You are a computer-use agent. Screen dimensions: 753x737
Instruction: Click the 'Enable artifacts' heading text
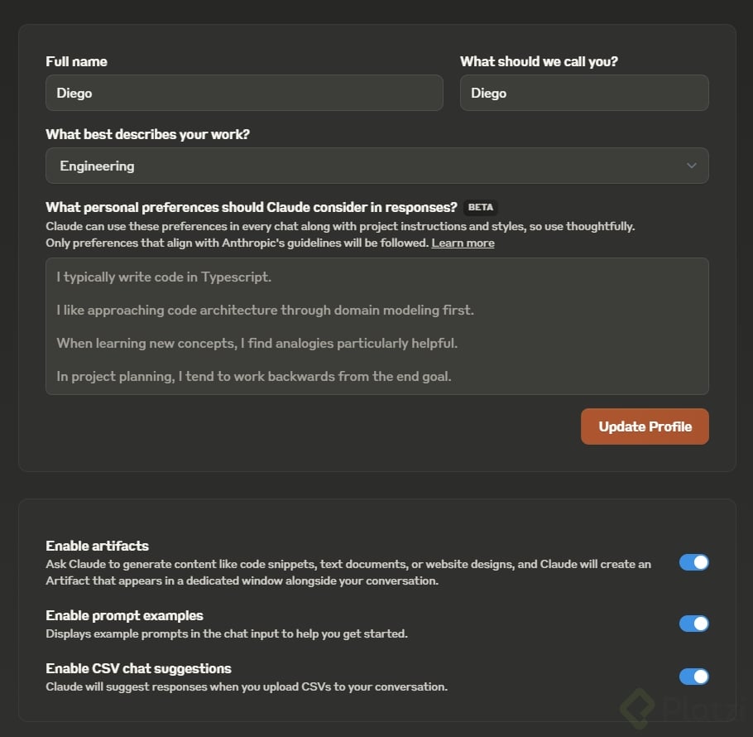pyautogui.click(x=97, y=546)
